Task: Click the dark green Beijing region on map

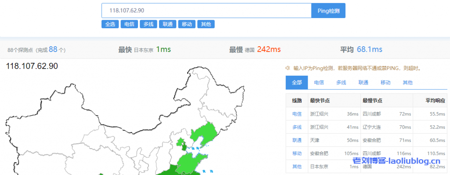Action: [182, 146]
